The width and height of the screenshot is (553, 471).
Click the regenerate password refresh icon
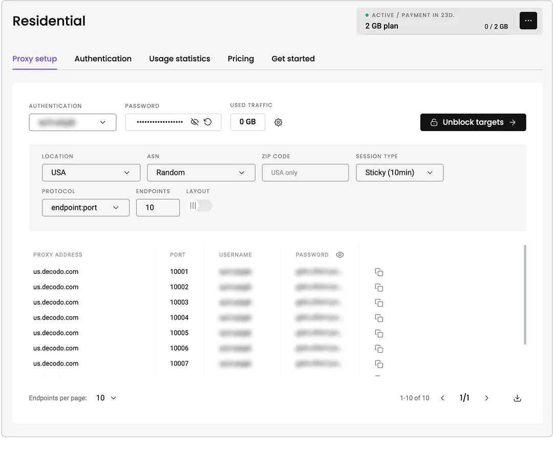coord(208,122)
